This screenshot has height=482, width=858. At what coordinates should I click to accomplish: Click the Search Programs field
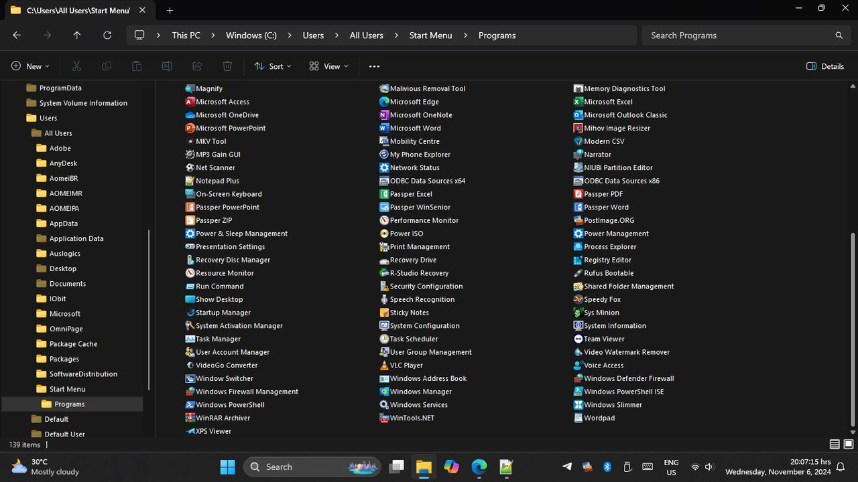[x=745, y=35]
